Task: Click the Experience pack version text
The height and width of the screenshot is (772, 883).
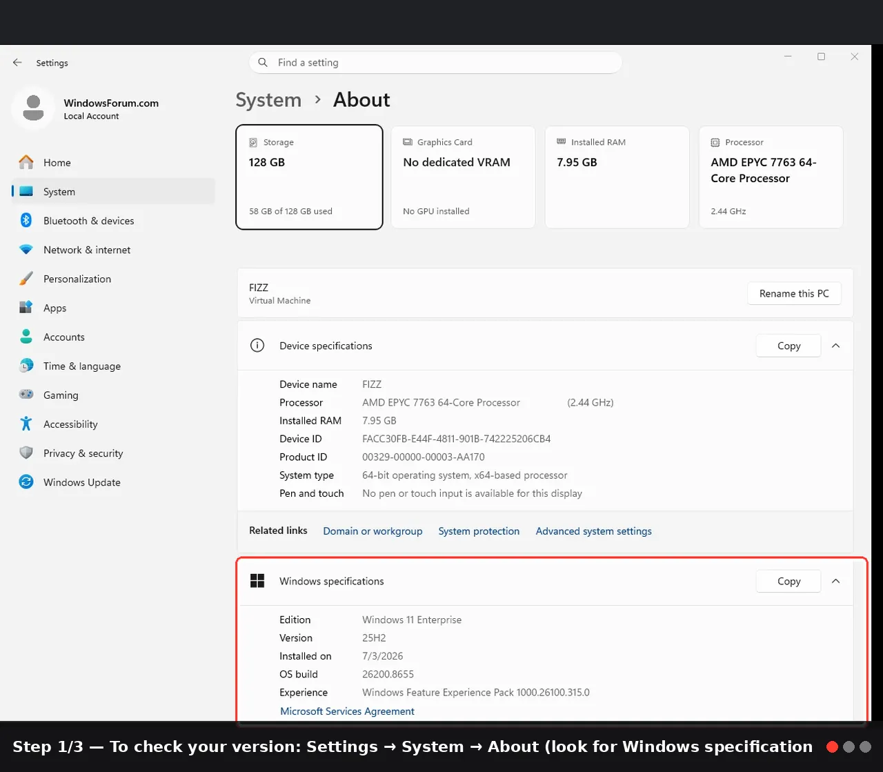Action: [476, 692]
